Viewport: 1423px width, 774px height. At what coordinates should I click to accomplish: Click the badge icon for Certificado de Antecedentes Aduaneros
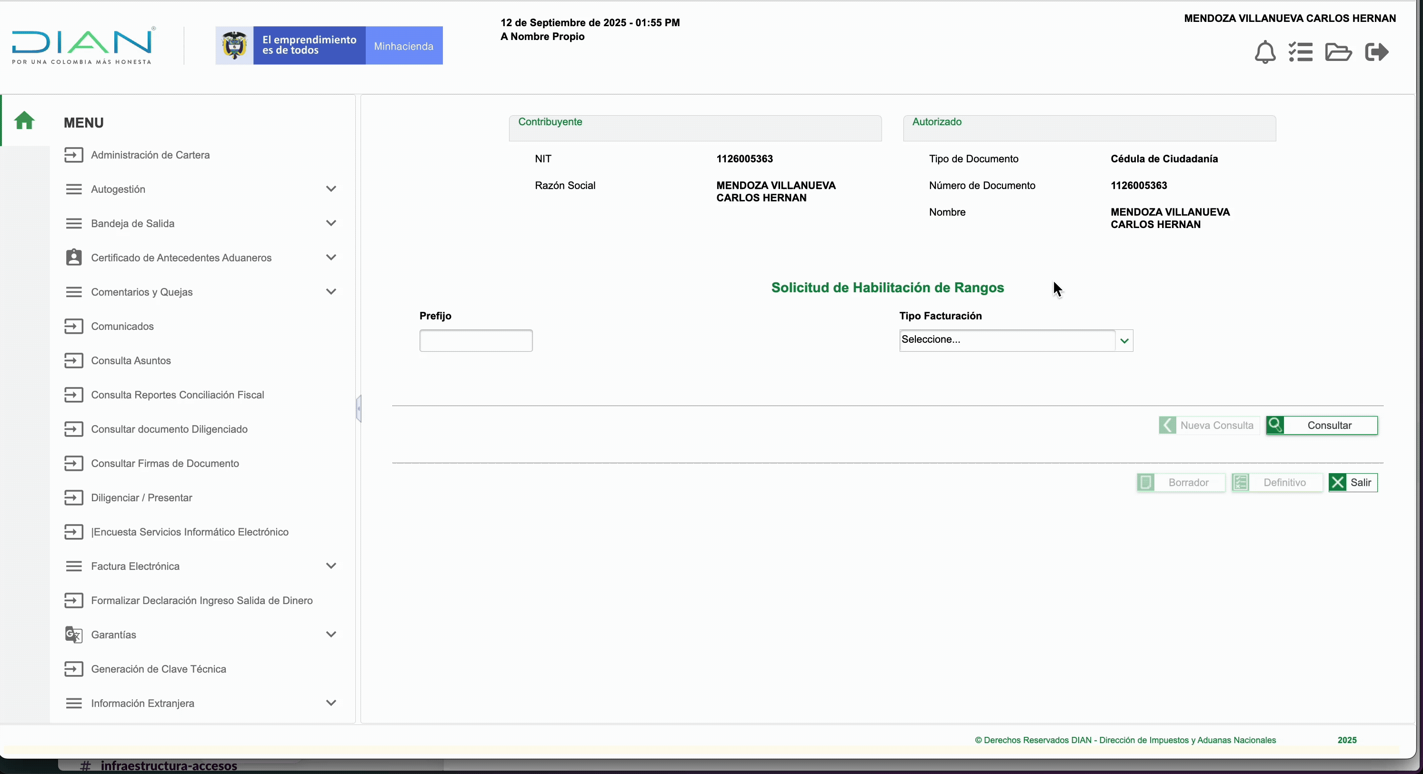(73, 257)
